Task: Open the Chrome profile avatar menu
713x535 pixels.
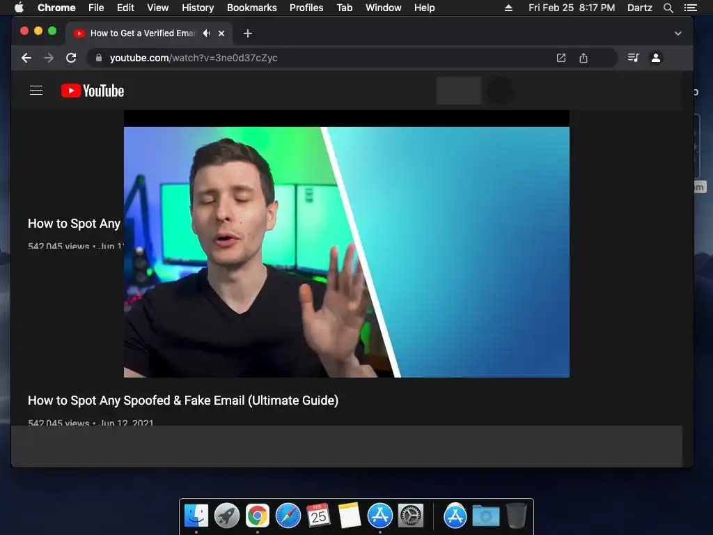Action: click(x=656, y=58)
